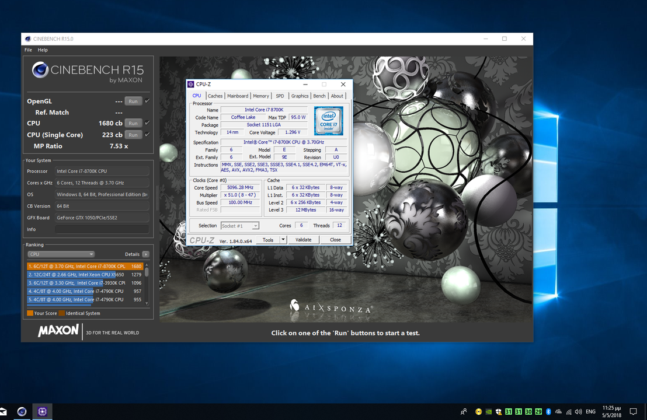Switch to the Caches tab
This screenshot has height=420, width=647.
pos(215,96)
